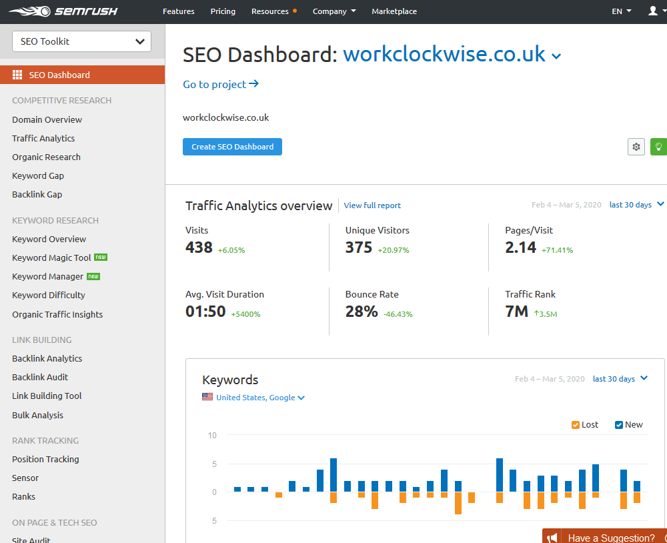The width and height of the screenshot is (667, 543).
Task: Click View full report link
Action: pyautogui.click(x=372, y=205)
